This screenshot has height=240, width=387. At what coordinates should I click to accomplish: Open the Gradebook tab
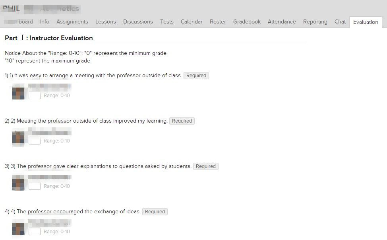coord(247,22)
